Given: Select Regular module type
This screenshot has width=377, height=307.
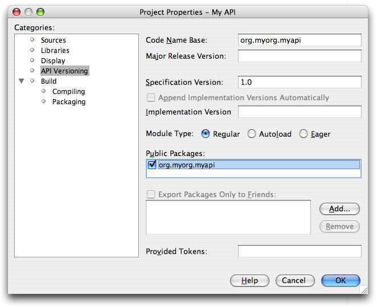Looking at the screenshot, I should (x=206, y=134).
